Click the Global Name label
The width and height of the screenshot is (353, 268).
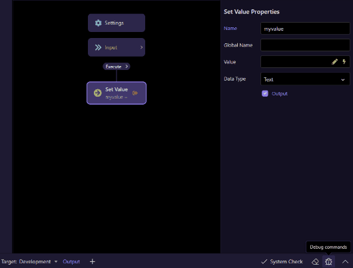[x=238, y=45]
